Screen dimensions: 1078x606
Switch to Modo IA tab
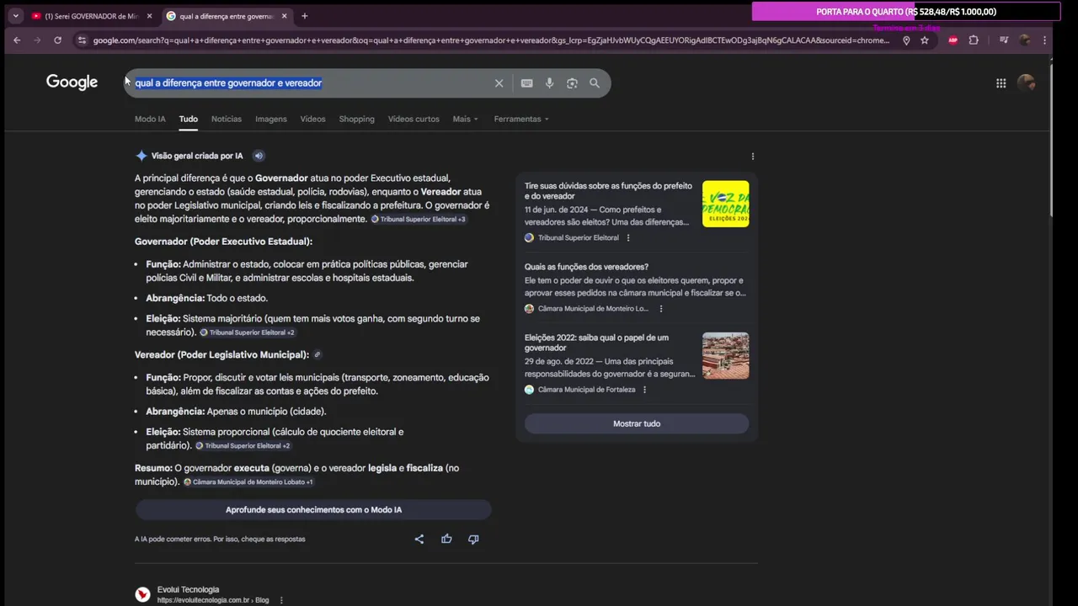click(150, 119)
